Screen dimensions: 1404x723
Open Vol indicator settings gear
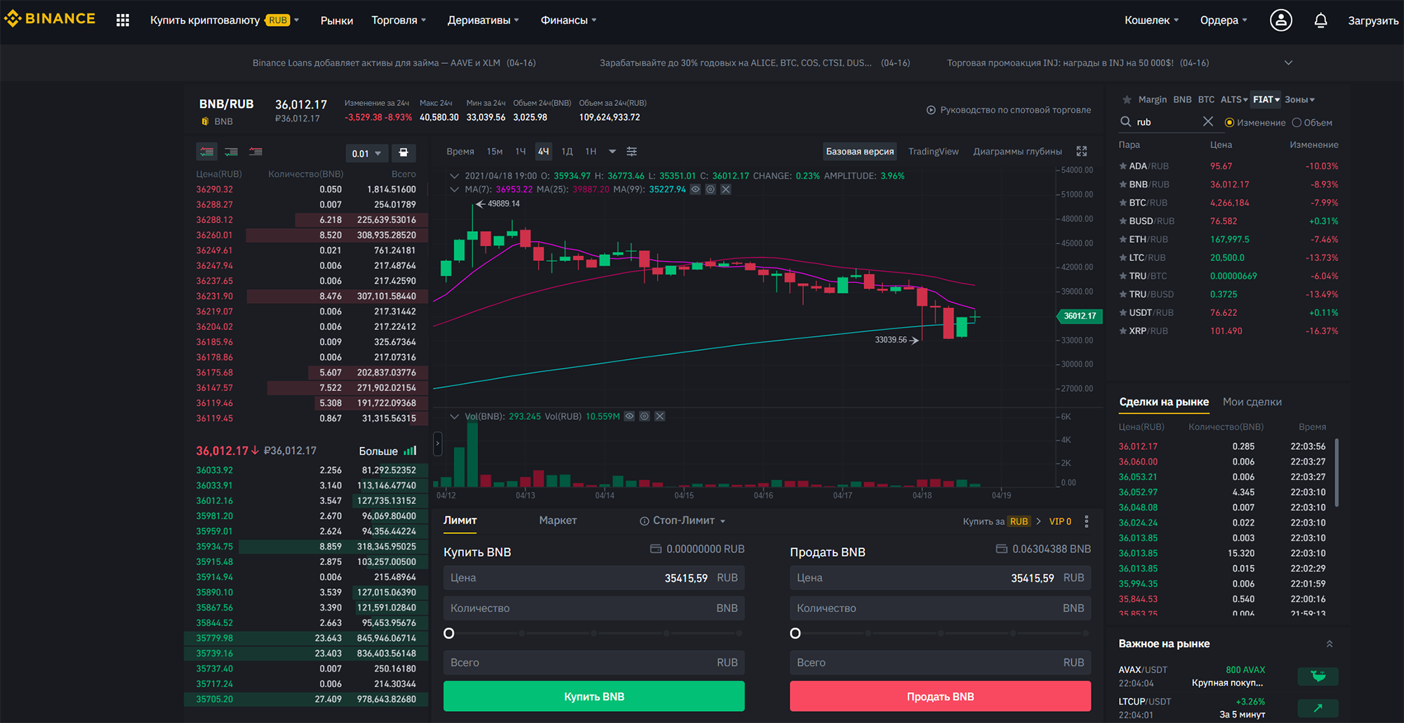point(644,416)
